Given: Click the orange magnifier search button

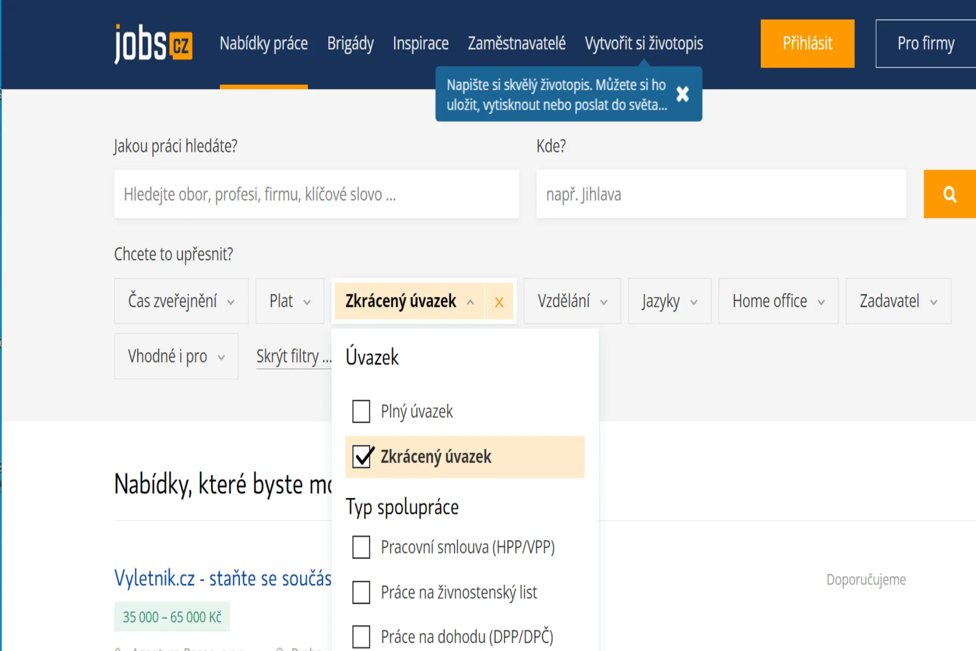Looking at the screenshot, I should coord(949,194).
